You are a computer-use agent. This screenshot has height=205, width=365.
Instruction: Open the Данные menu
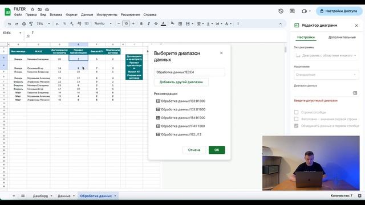point(87,15)
